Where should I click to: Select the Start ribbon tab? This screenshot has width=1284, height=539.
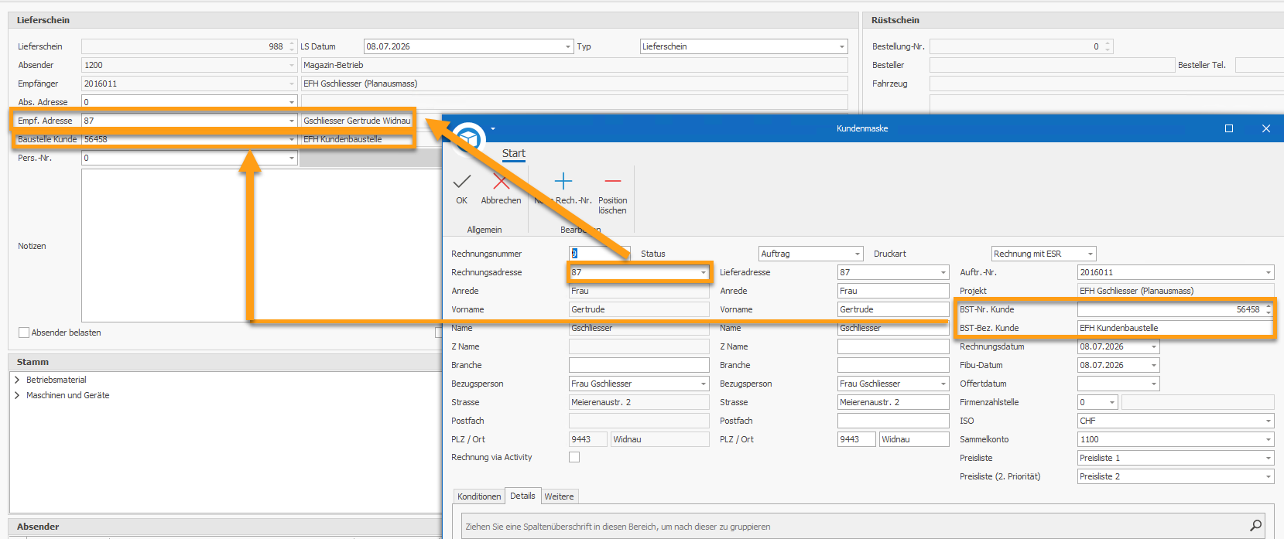pos(514,153)
